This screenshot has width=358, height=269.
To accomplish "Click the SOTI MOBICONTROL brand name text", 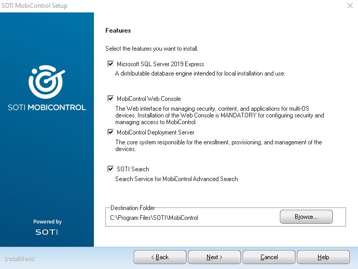I will point(47,108).
